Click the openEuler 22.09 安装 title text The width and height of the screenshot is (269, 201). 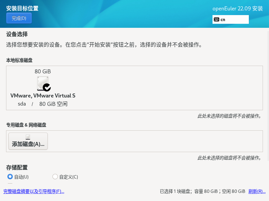click(238, 9)
